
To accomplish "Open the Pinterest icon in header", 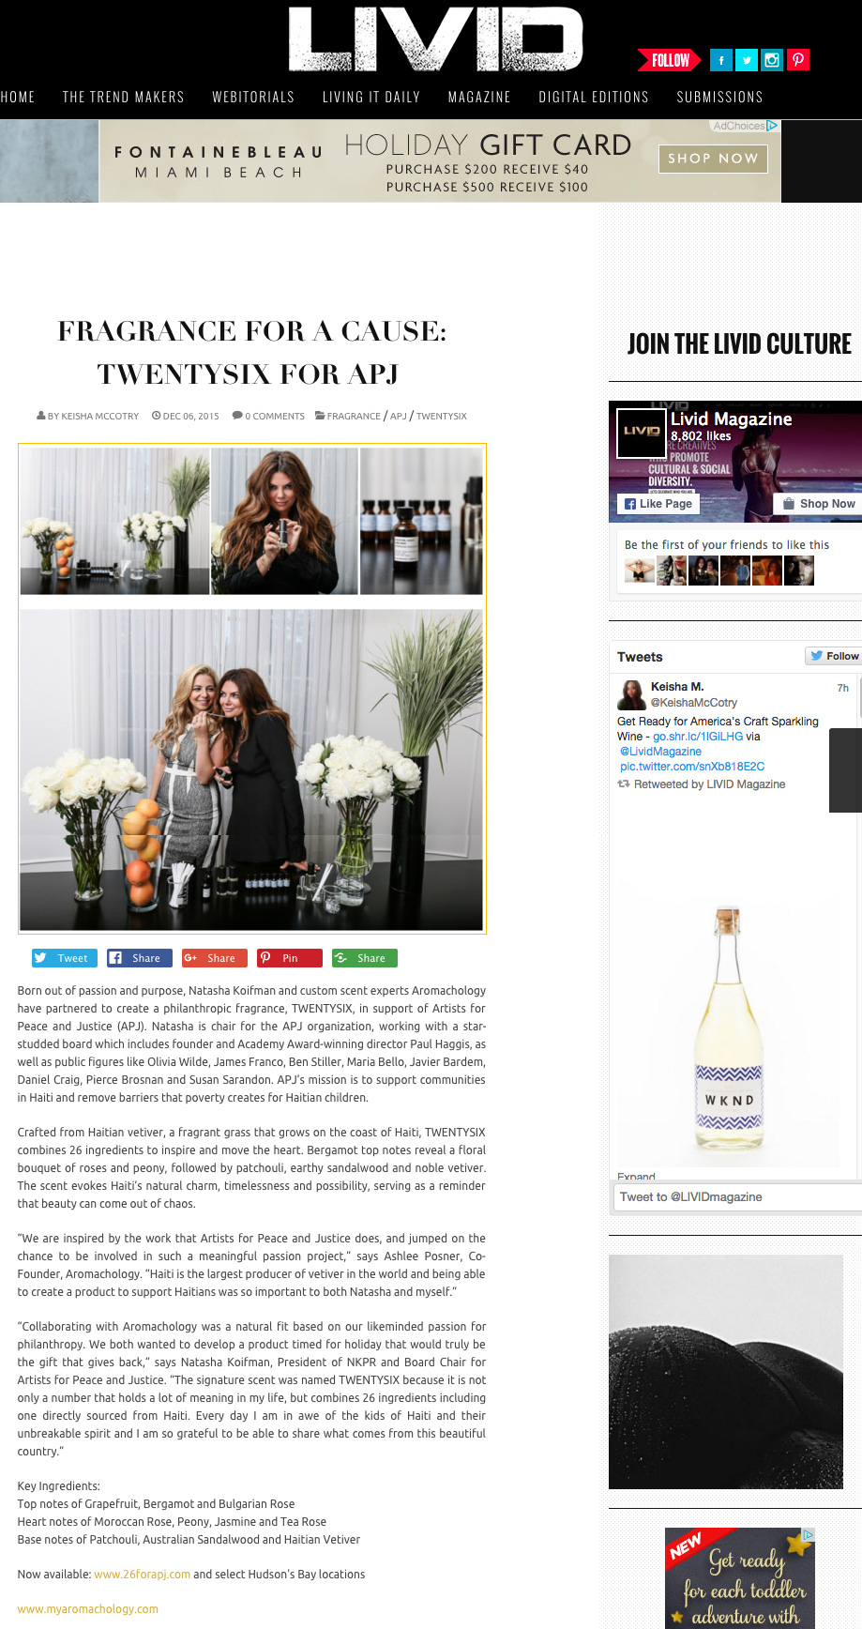I will point(798,60).
